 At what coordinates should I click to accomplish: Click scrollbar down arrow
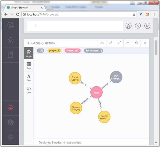[x=156, y=143]
